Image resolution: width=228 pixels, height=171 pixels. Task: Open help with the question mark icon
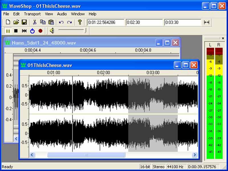80,22
